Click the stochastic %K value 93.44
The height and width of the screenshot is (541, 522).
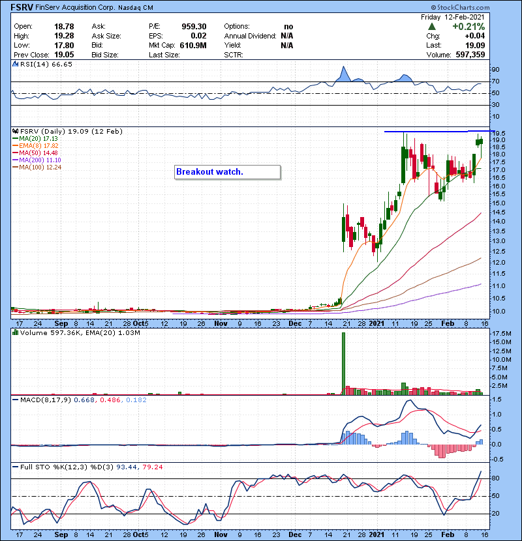pyautogui.click(x=126, y=467)
